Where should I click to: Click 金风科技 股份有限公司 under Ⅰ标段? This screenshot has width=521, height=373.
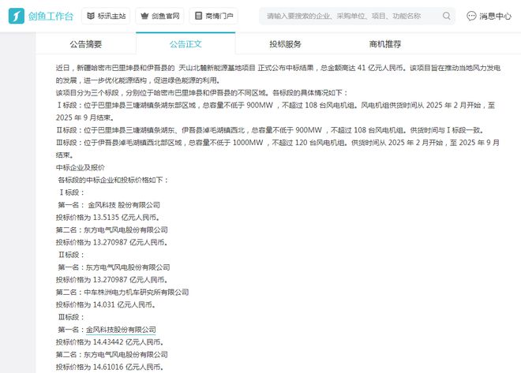(124, 205)
